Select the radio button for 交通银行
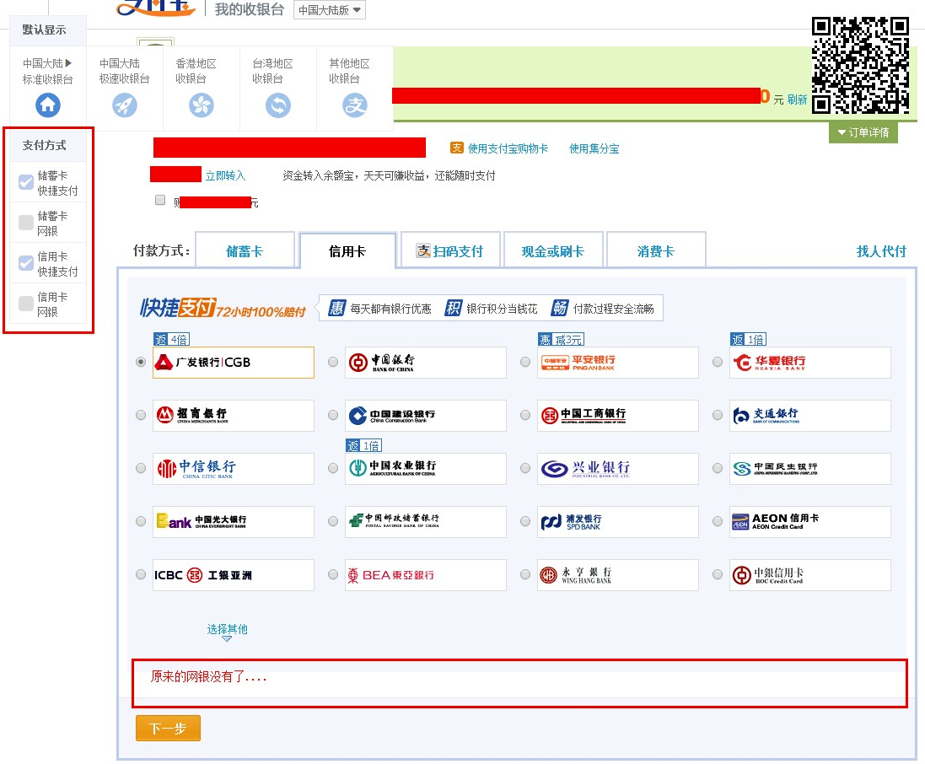Viewport: 925px width, 764px height. (718, 415)
